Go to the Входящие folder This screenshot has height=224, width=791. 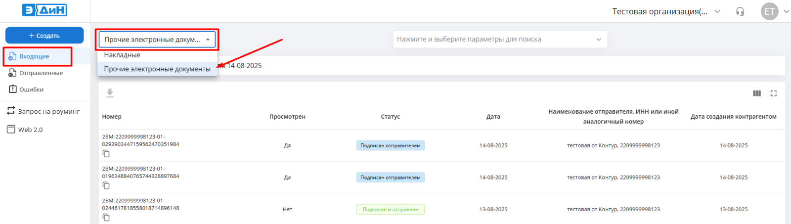(x=34, y=56)
